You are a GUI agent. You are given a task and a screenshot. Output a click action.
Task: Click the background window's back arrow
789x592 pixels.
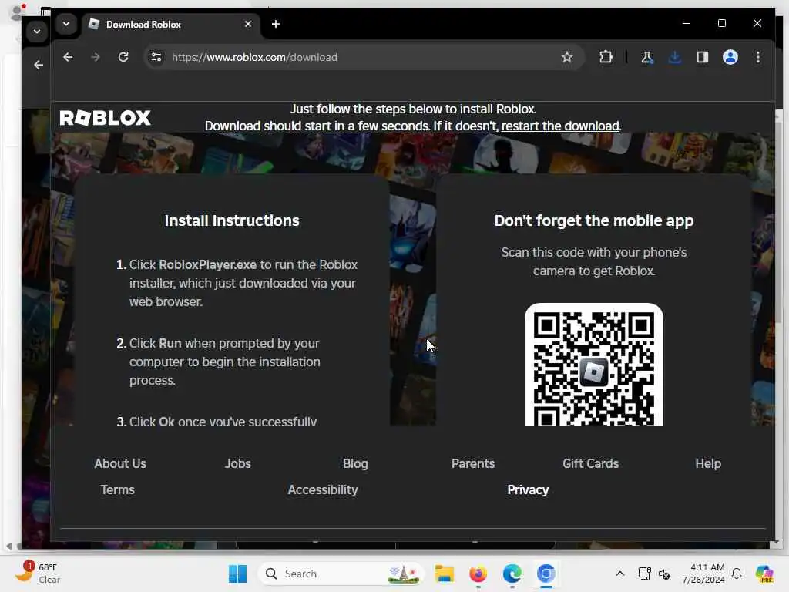[x=39, y=65]
